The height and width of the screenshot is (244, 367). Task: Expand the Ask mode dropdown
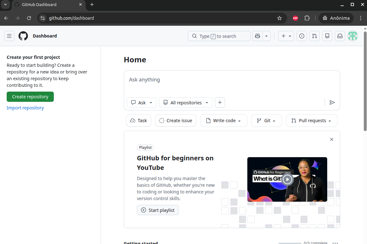tap(142, 102)
